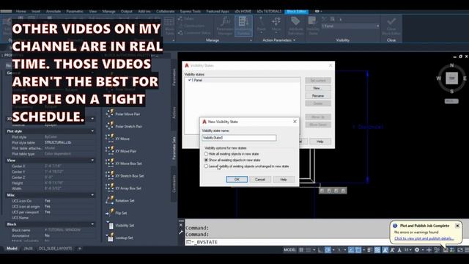Click the TOP face of the ViewCube
Viewport: 469px width, 264px height.
click(451, 78)
